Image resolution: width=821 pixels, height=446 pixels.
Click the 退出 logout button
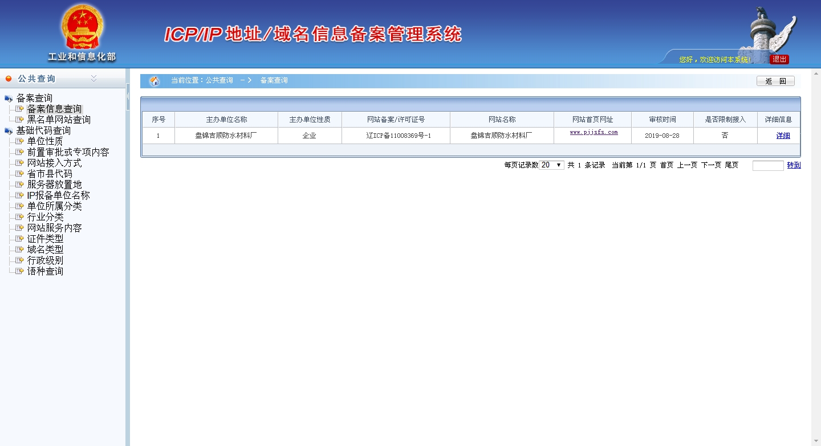point(779,59)
